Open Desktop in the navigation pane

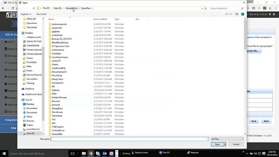[30, 104]
